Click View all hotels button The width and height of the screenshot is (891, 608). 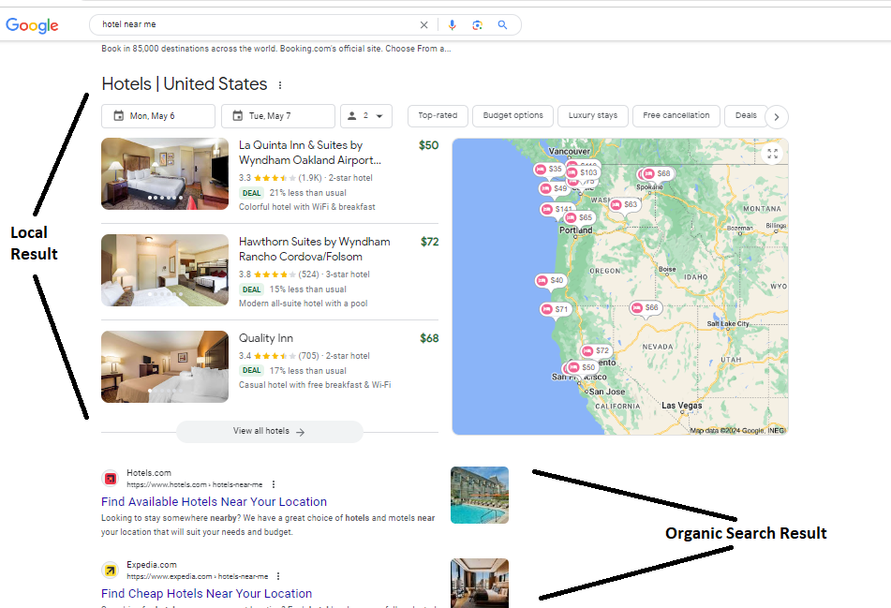pos(269,431)
